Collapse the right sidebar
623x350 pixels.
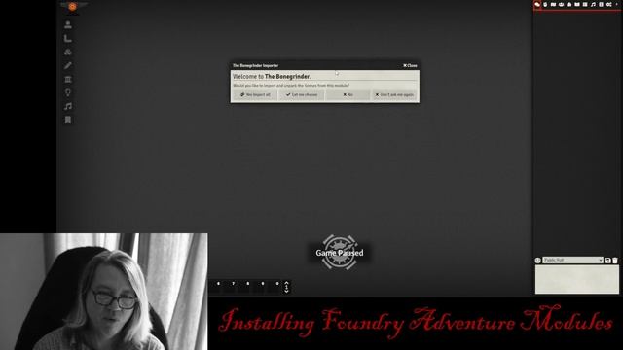[616, 4]
